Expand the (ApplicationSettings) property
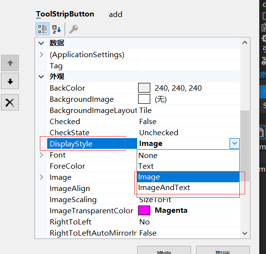 coord(41,55)
